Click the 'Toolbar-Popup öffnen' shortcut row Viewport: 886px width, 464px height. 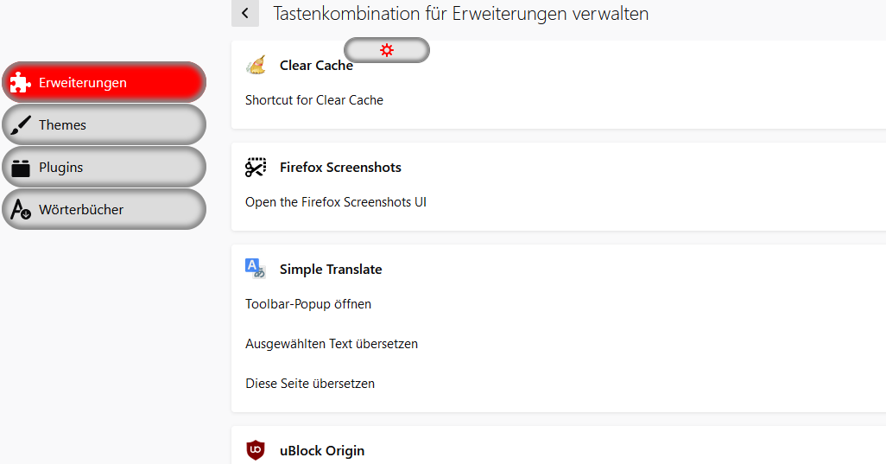[308, 304]
